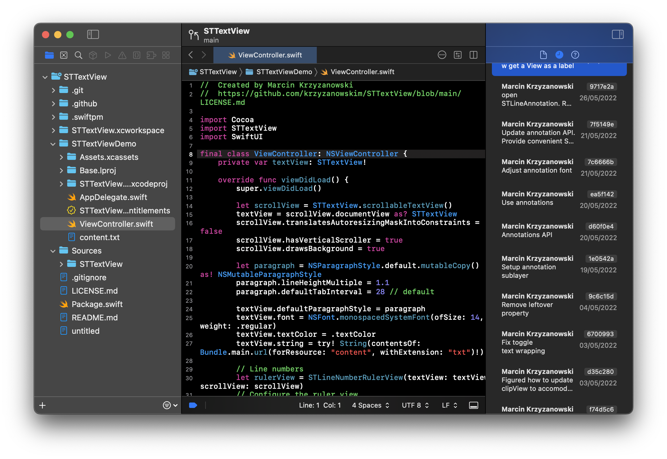667x459 pixels.
Task: Expand the STTextView.xcworkspace item
Action: coord(54,130)
